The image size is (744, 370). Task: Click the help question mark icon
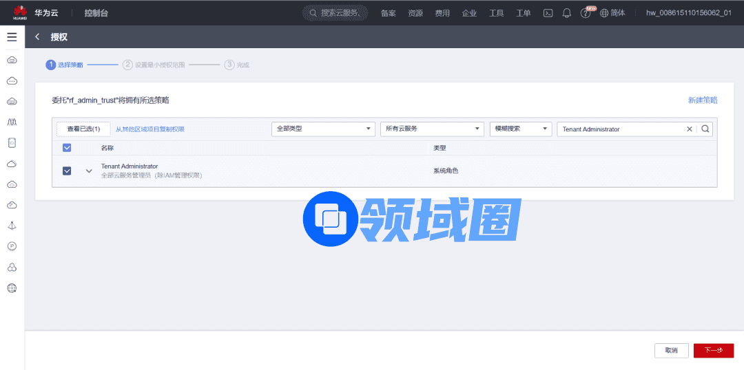pos(586,14)
